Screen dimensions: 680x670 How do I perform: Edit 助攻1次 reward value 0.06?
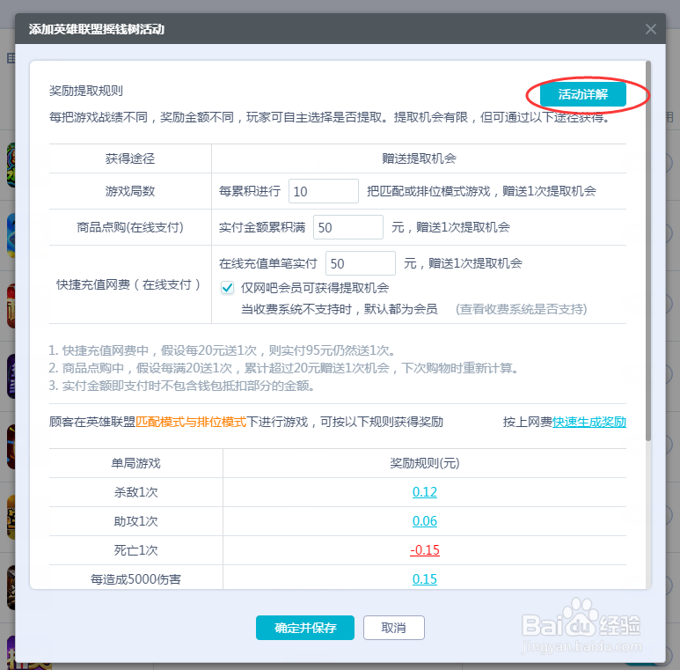tap(425, 521)
